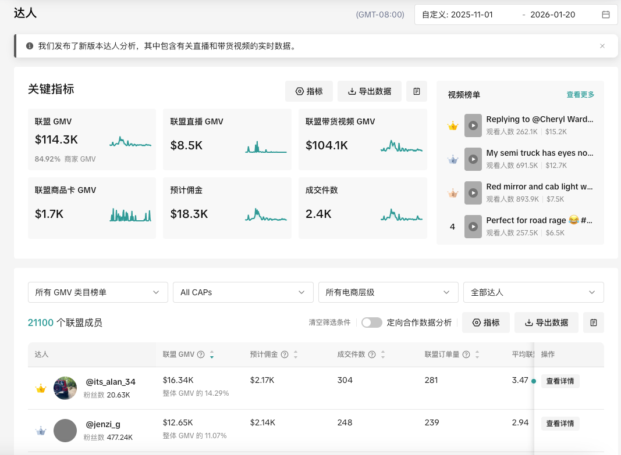Expand the 所有电商层级 filter
The image size is (621, 455).
pos(388,292)
